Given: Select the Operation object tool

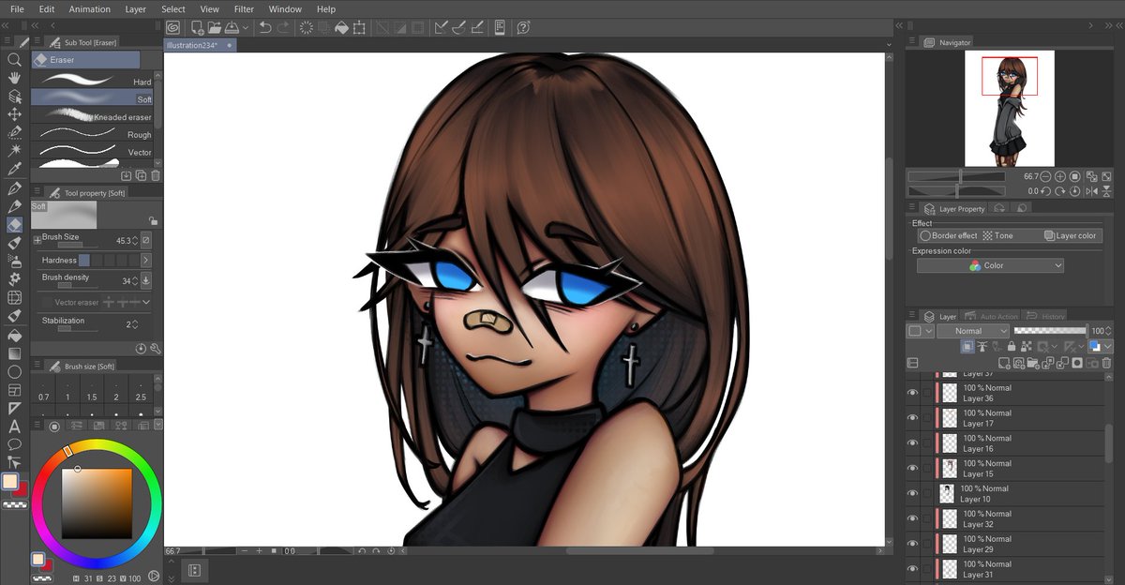Looking at the screenshot, I should [x=14, y=96].
